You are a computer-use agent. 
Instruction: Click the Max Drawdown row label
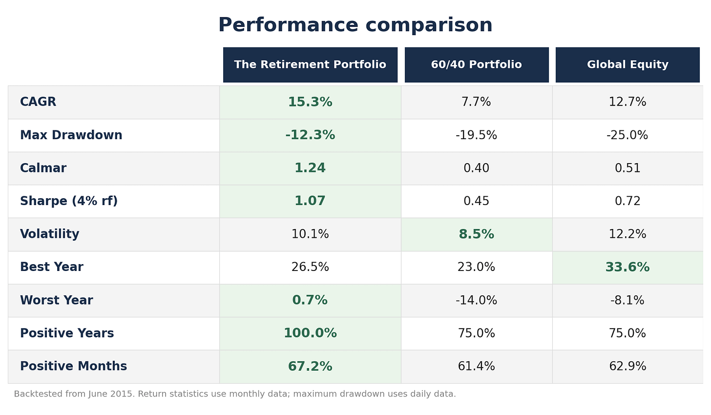tap(71, 136)
